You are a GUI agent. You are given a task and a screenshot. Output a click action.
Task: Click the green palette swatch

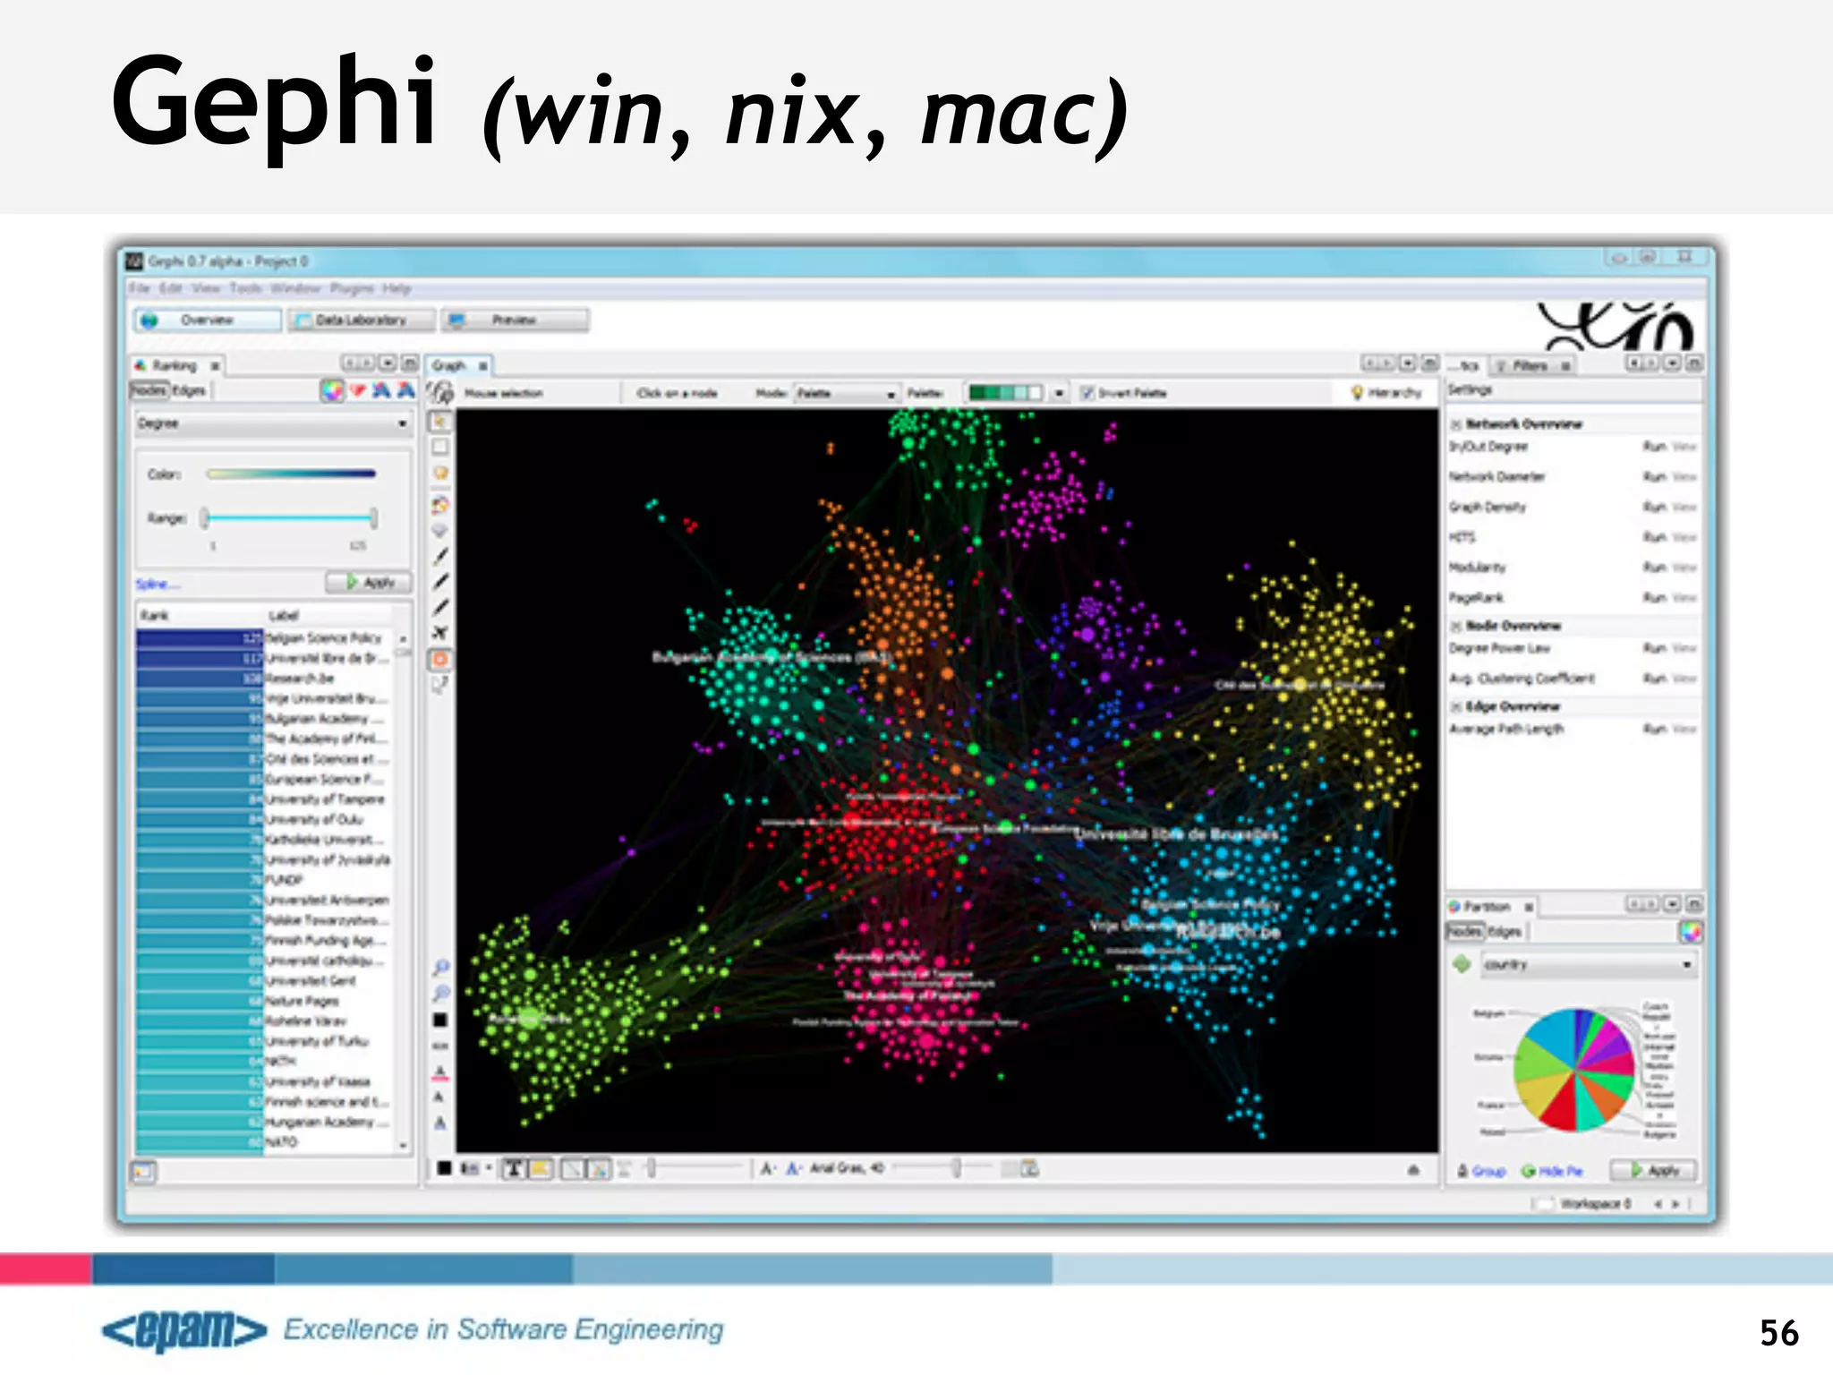click(1005, 393)
